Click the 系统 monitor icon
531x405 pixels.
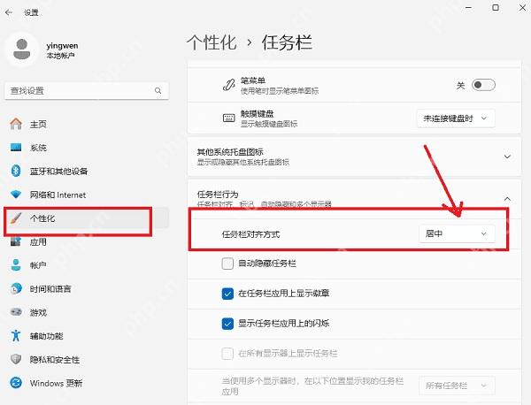(16, 147)
